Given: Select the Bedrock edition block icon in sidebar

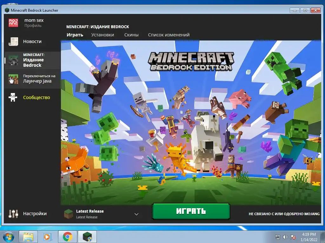Looking at the screenshot, I should click(13, 60).
